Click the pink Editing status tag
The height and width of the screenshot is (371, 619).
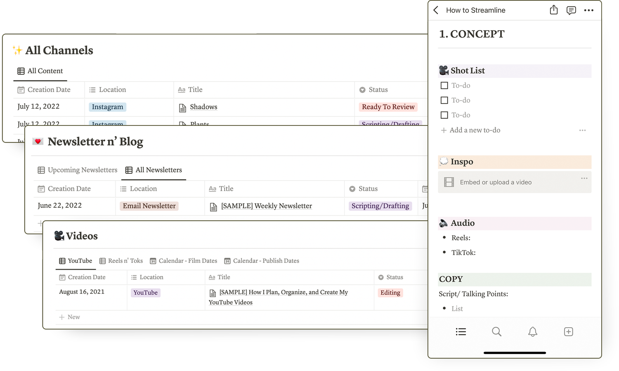coord(390,293)
